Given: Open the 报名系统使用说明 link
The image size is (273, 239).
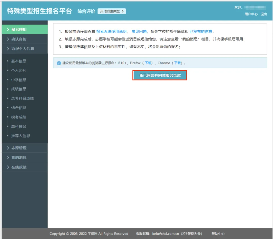Looking at the screenshot, I should pyautogui.click(x=111, y=32).
